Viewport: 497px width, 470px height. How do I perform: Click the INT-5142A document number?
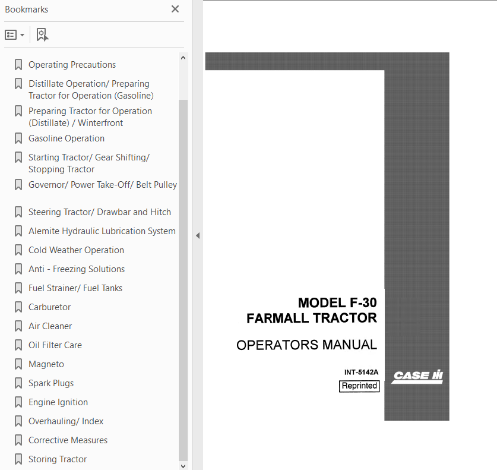point(362,372)
